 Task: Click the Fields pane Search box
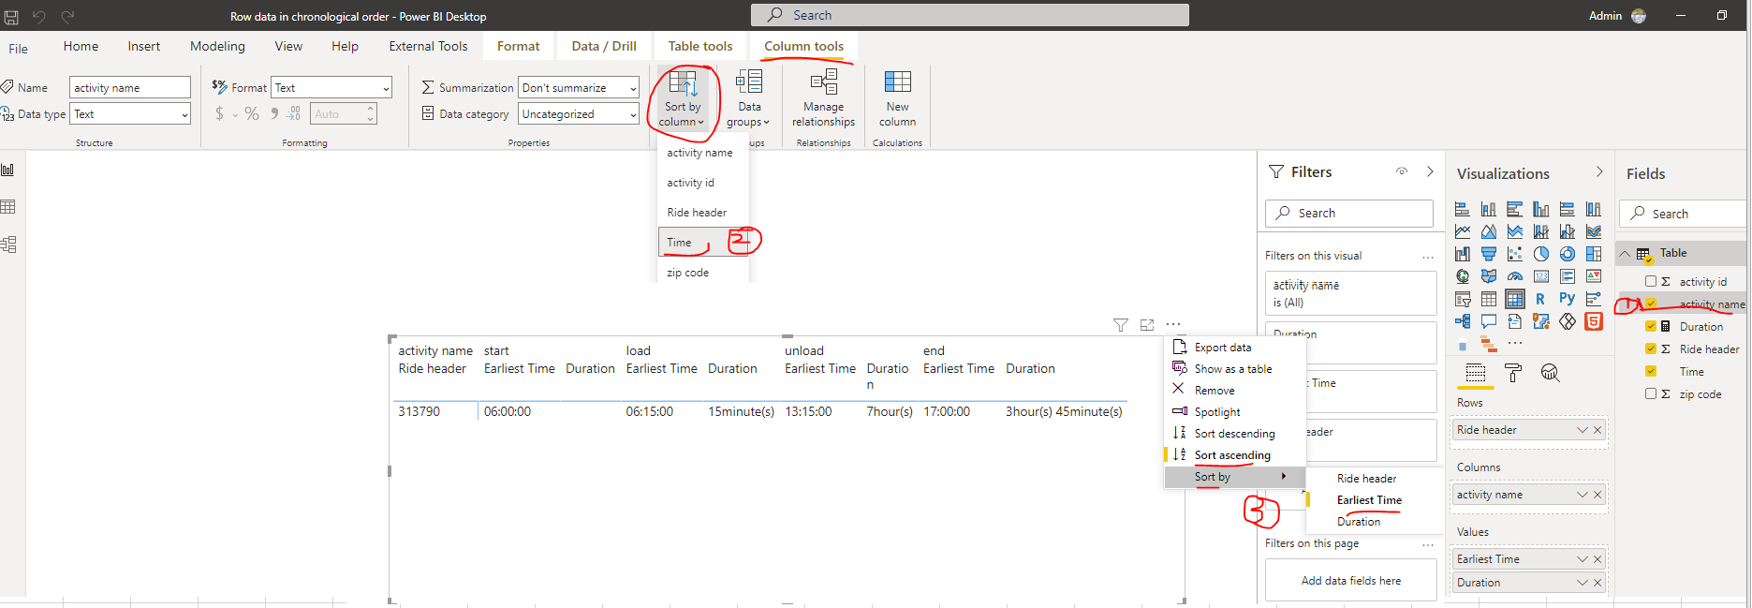1683,214
